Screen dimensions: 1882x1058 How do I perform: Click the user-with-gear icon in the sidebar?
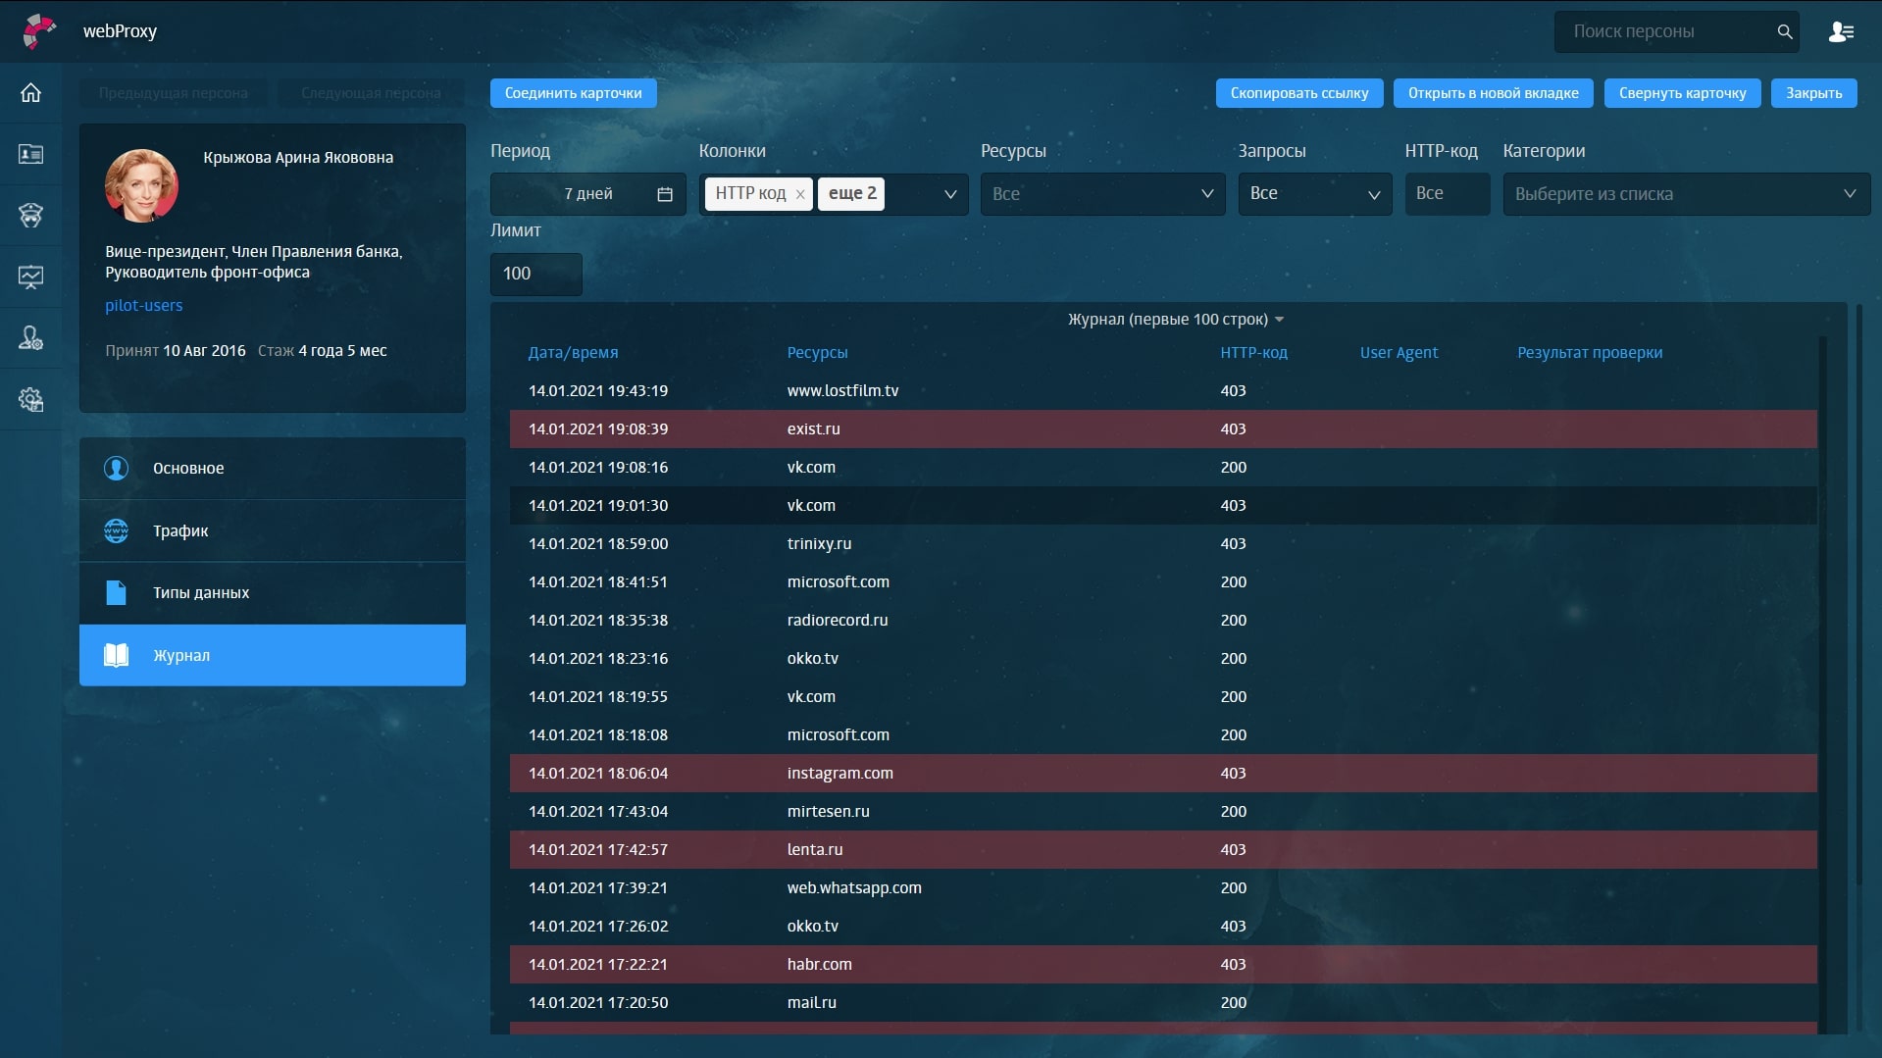click(x=30, y=338)
